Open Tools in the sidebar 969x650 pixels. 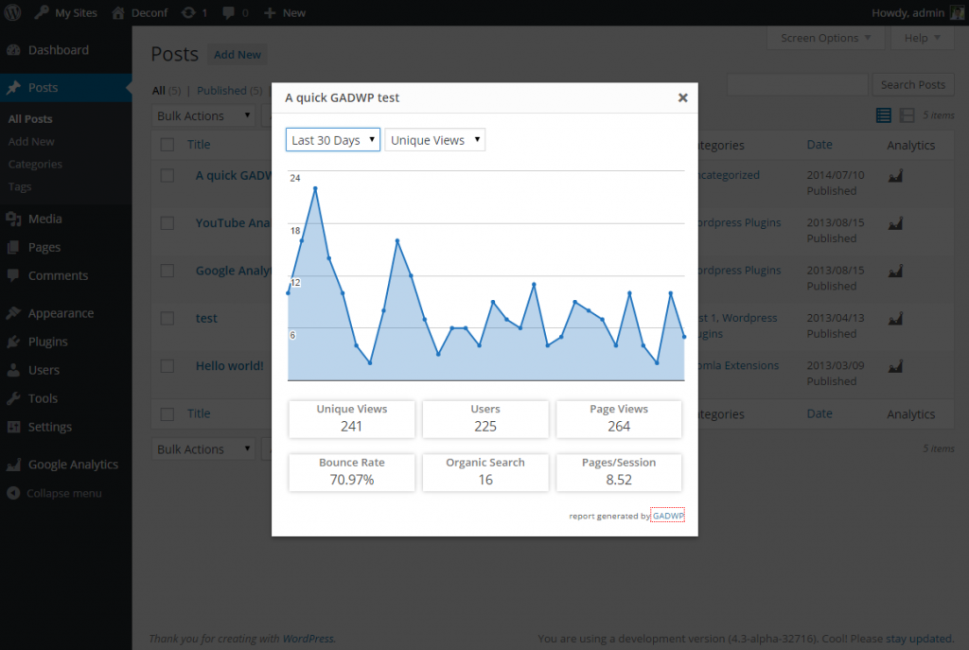[43, 398]
